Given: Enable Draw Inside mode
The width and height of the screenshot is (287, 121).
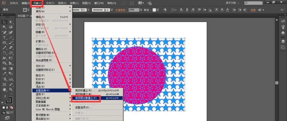Looking at the screenshot, I should click(11, 113).
